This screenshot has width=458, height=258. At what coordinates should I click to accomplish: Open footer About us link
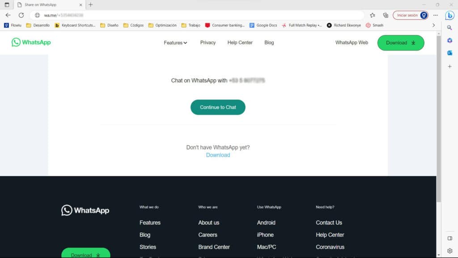pos(208,222)
